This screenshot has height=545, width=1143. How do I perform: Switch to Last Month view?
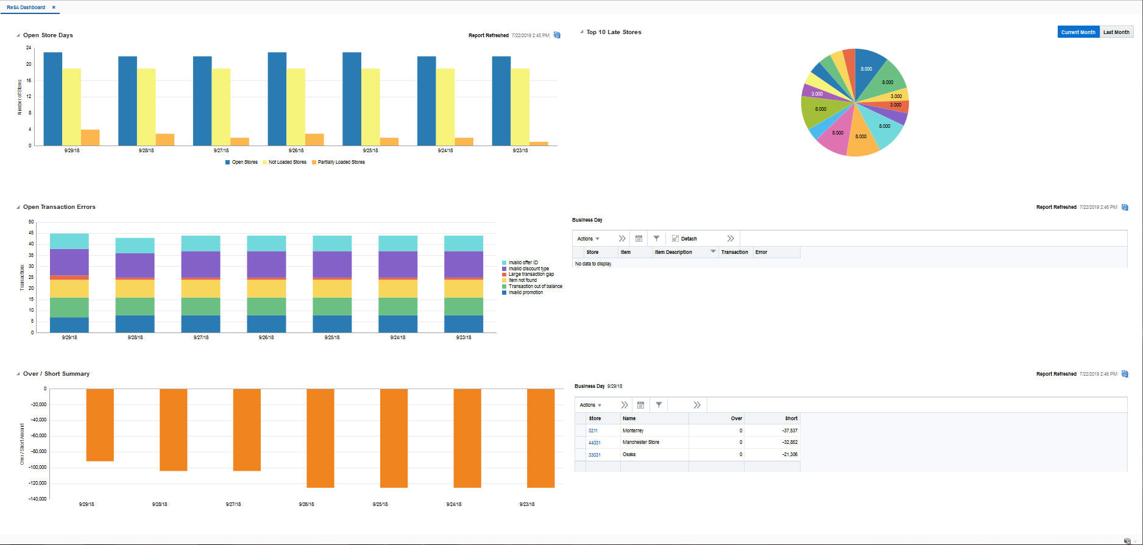point(1116,32)
